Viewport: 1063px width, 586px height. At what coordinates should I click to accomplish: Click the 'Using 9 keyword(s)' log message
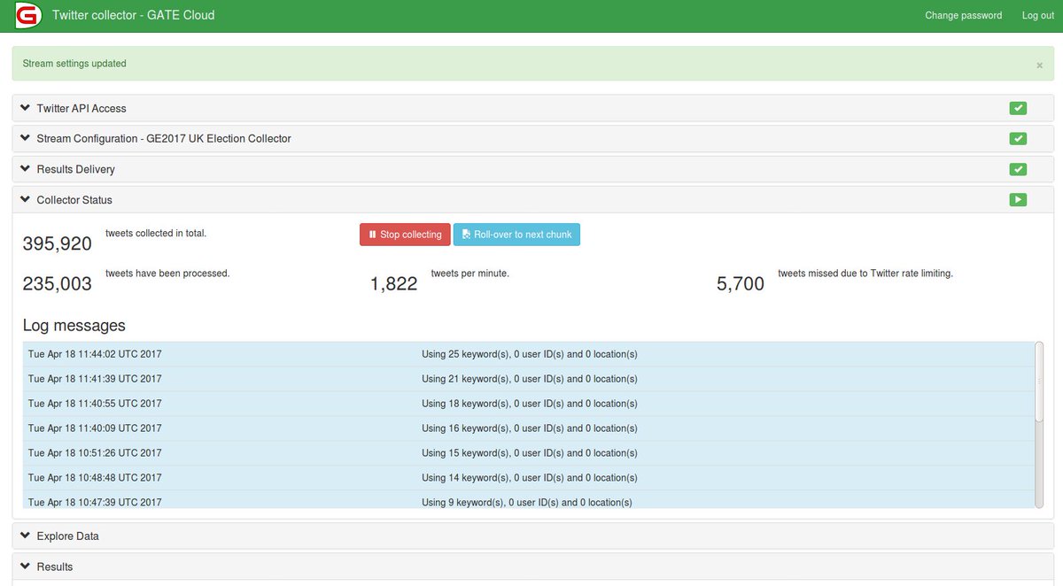(x=527, y=502)
